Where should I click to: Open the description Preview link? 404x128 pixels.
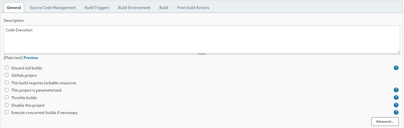tap(31, 58)
